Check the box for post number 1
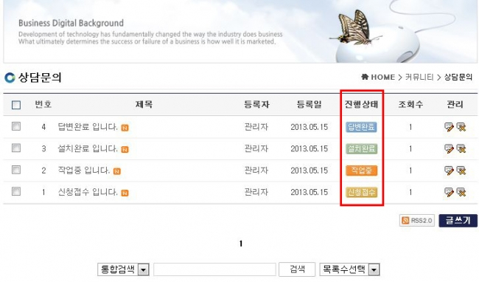This screenshot has height=282, width=479. (16, 191)
